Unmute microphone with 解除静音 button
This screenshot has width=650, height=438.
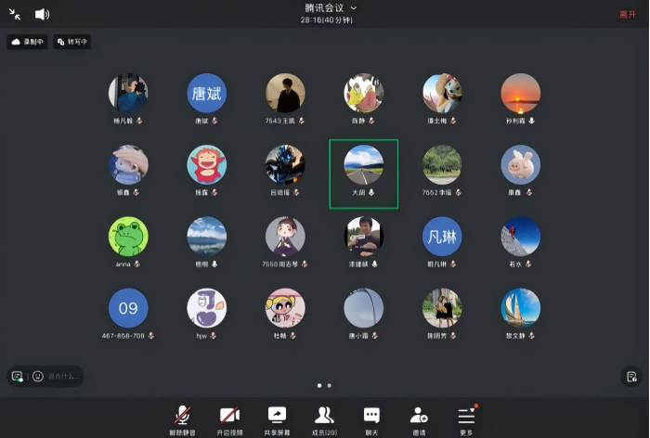pyautogui.click(x=184, y=418)
